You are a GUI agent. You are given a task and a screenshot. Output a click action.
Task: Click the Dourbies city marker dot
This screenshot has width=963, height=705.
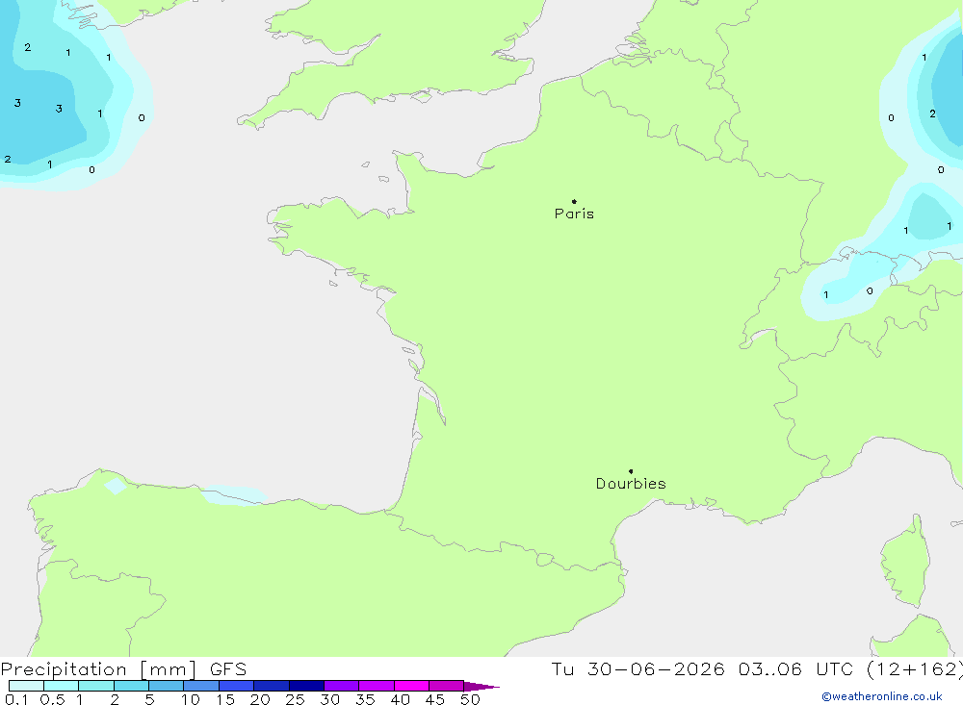(631, 471)
